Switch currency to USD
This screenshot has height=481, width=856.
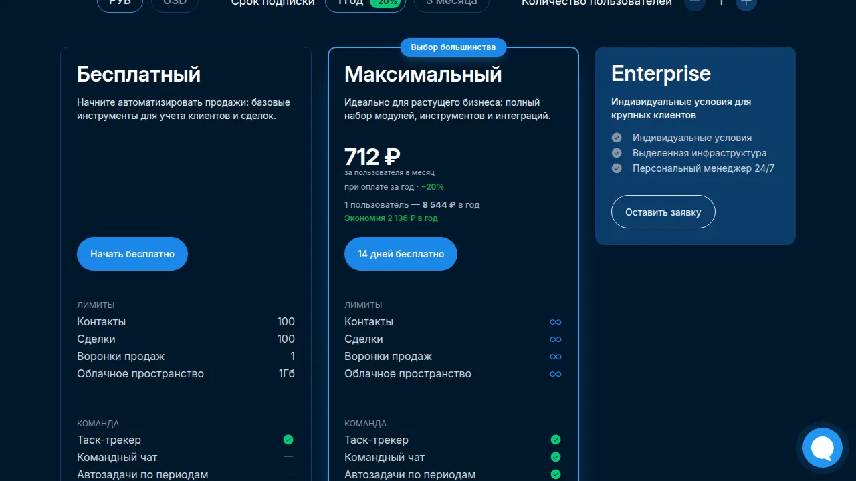[x=175, y=3]
